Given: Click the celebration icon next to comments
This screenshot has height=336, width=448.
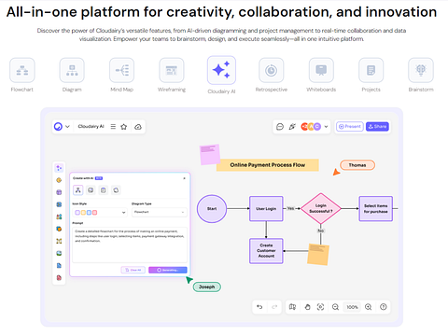Looking at the screenshot, I should (292, 127).
